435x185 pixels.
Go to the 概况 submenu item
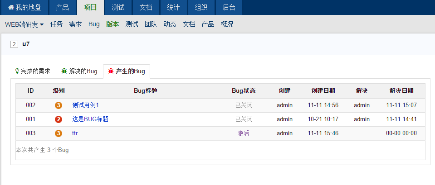tap(227, 24)
